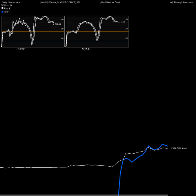
Task: Click the Fast K legend color box
Action: (2, 8)
